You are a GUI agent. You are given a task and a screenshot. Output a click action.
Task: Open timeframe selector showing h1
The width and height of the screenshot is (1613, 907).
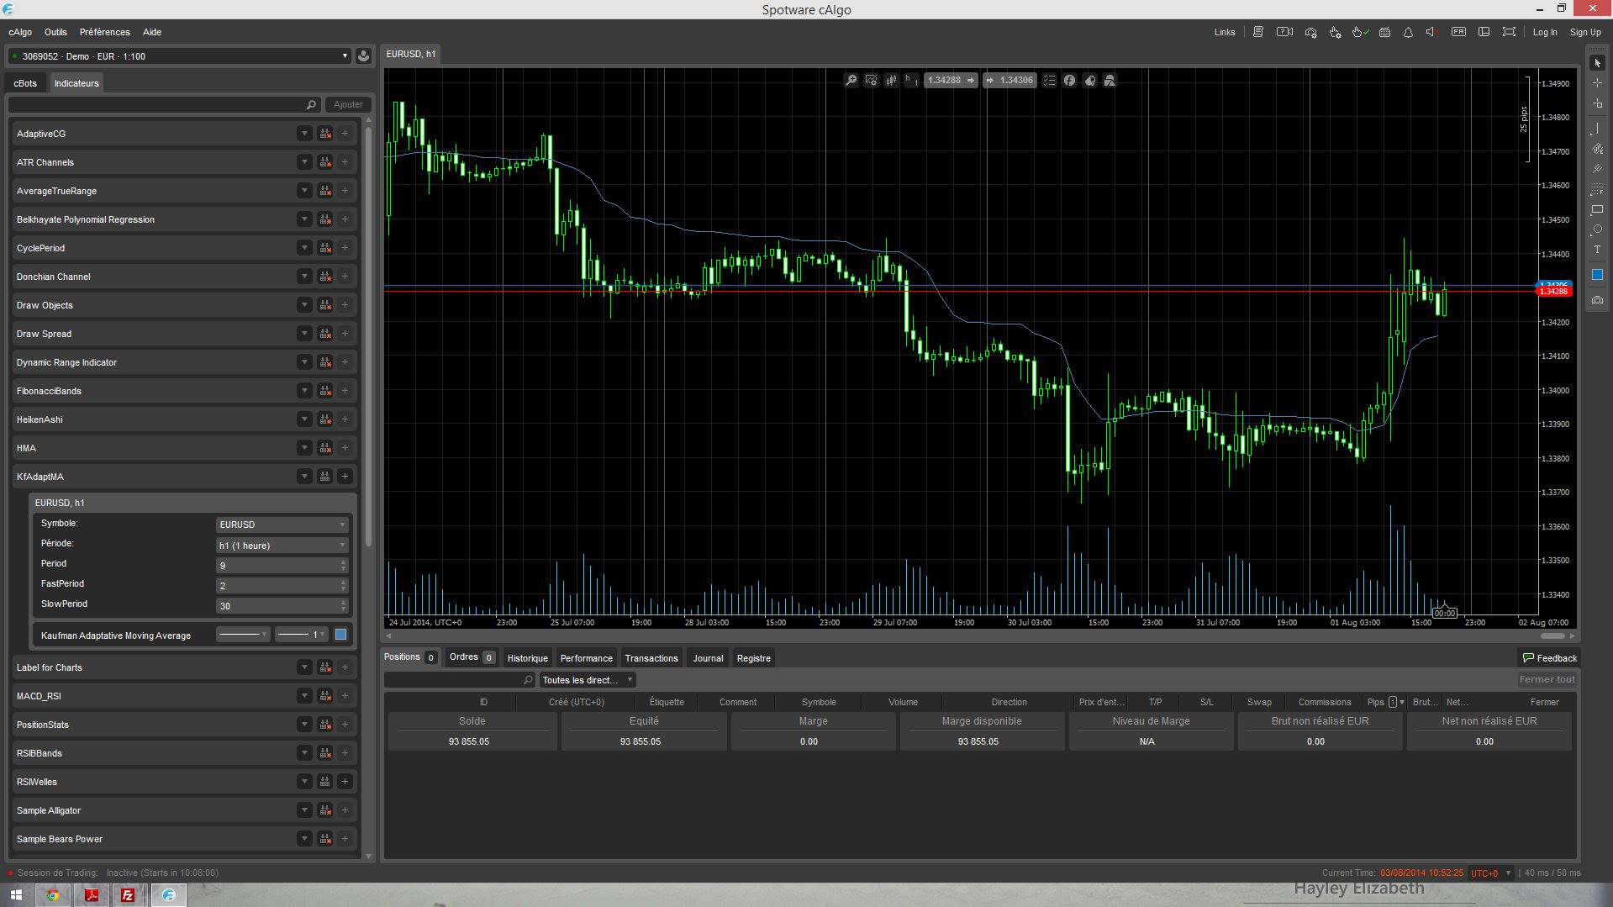[x=911, y=81]
